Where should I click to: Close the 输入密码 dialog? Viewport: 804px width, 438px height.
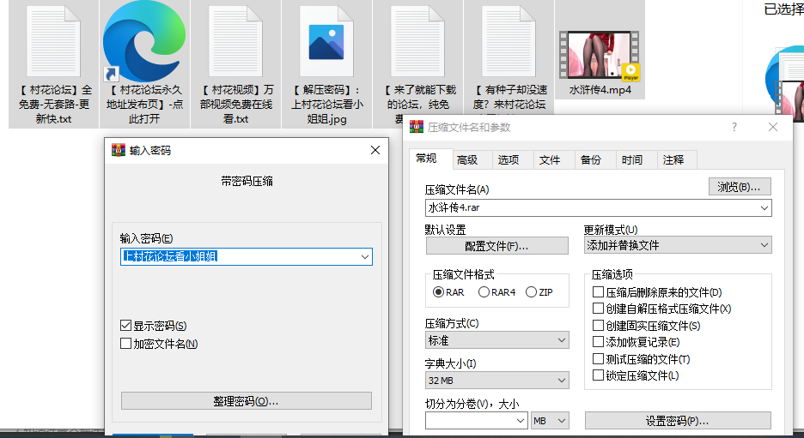point(375,150)
